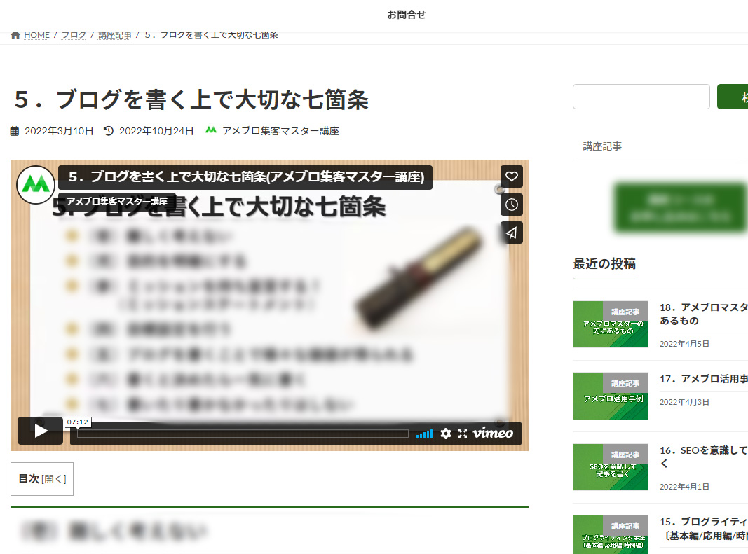Click date 2022年4月1日 in recent posts

point(684,487)
